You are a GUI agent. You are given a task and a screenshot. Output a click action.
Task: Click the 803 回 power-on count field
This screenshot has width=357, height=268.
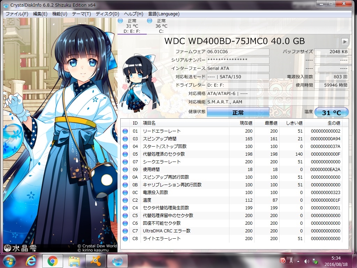tap(331, 77)
